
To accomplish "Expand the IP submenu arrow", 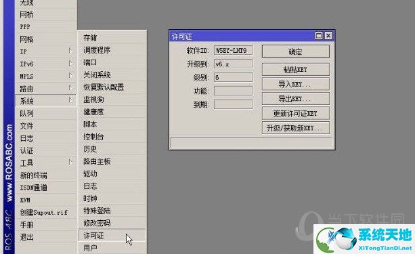I will (x=70, y=51).
